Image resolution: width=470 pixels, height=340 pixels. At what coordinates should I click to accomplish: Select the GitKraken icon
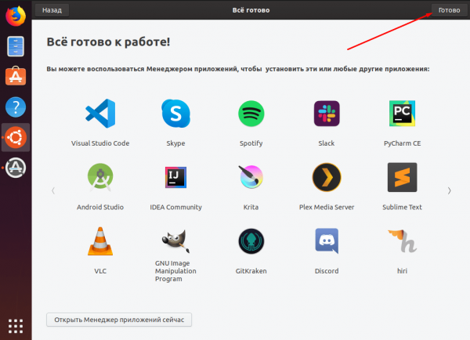pyautogui.click(x=251, y=241)
